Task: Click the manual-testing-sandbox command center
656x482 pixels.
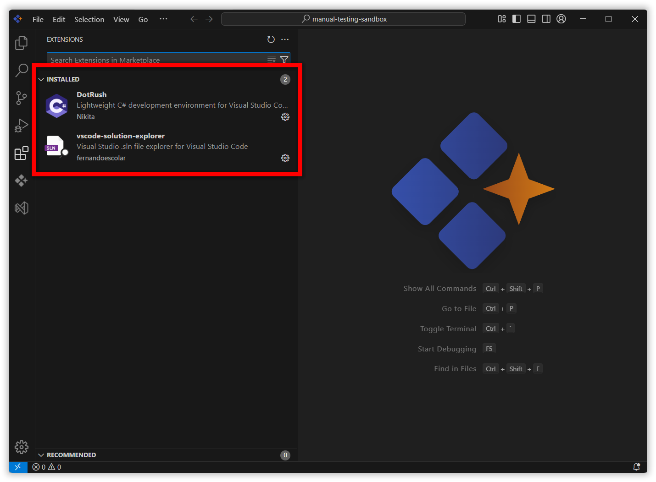Action: pos(343,19)
